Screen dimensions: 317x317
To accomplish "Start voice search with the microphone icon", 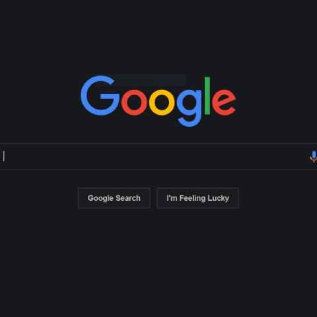I will tap(313, 157).
